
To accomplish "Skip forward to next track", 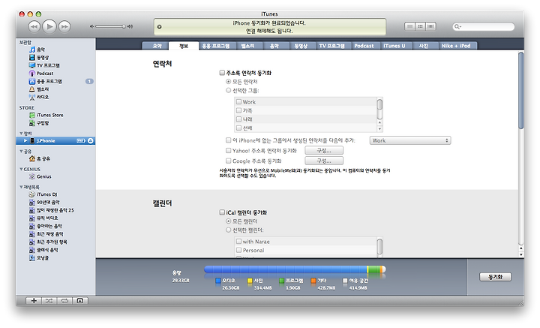I will point(64,26).
